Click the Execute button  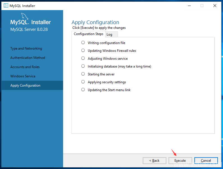180,161
